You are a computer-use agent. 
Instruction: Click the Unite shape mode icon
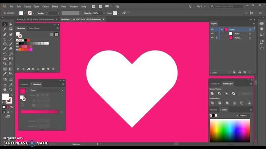[212, 94]
